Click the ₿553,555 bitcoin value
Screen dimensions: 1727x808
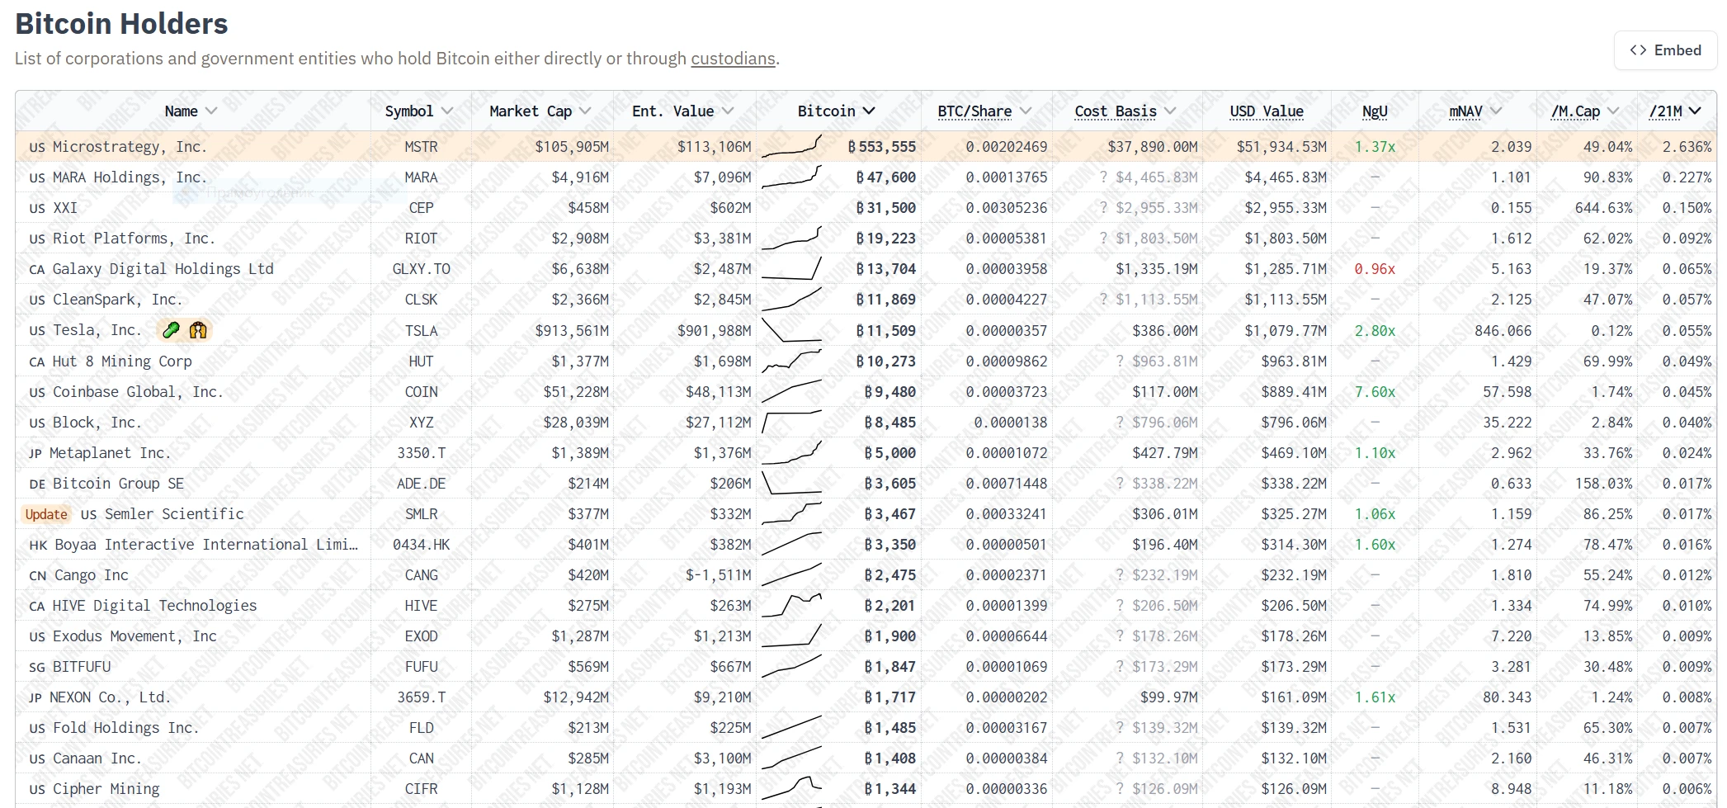[882, 147]
